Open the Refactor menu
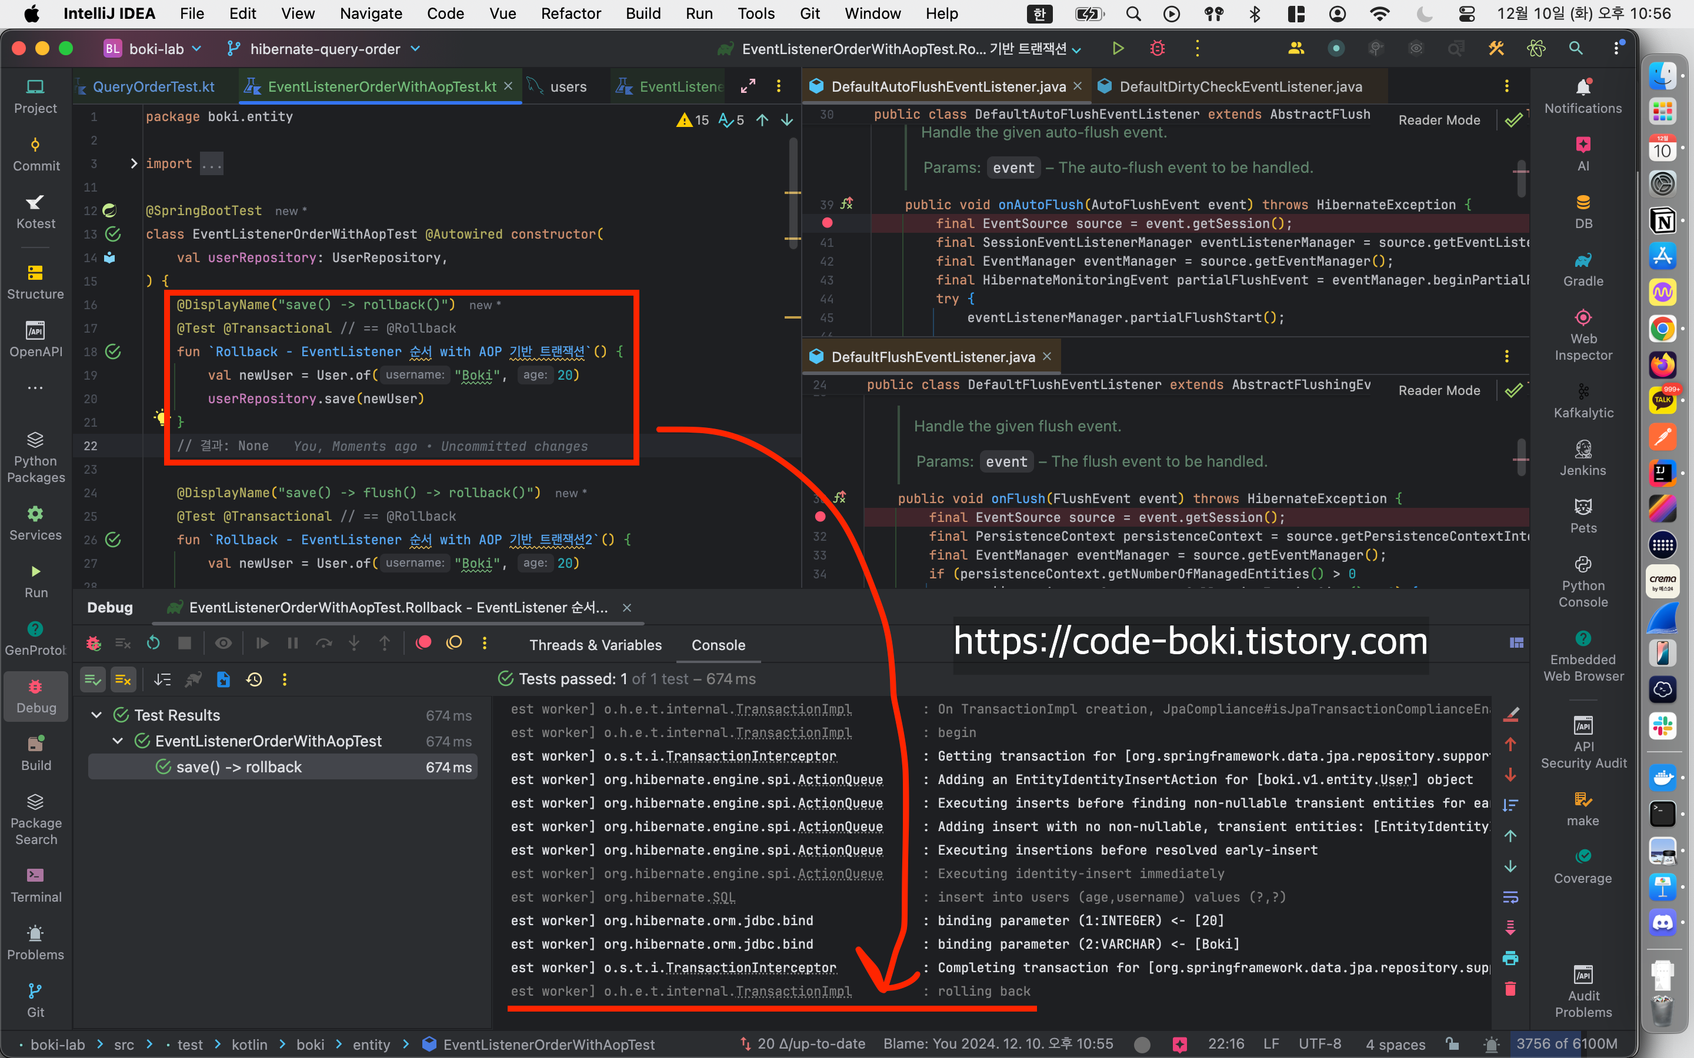1694x1058 pixels. coord(571,14)
